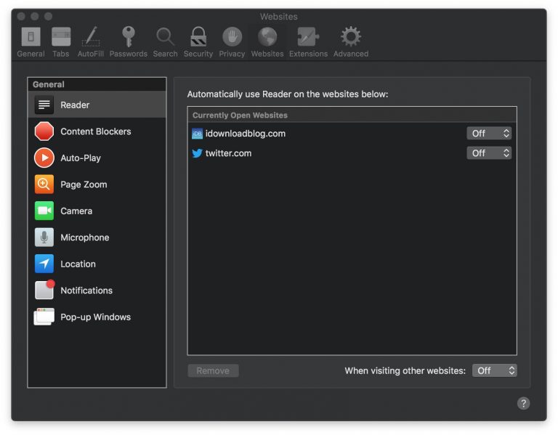Viewport: 558px width, 435px height.
Task: Click the General sidebar section header
Action: pyautogui.click(x=97, y=84)
